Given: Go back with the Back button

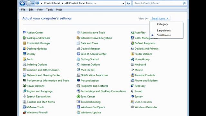Looking at the screenshot, I should coord(22,3).
